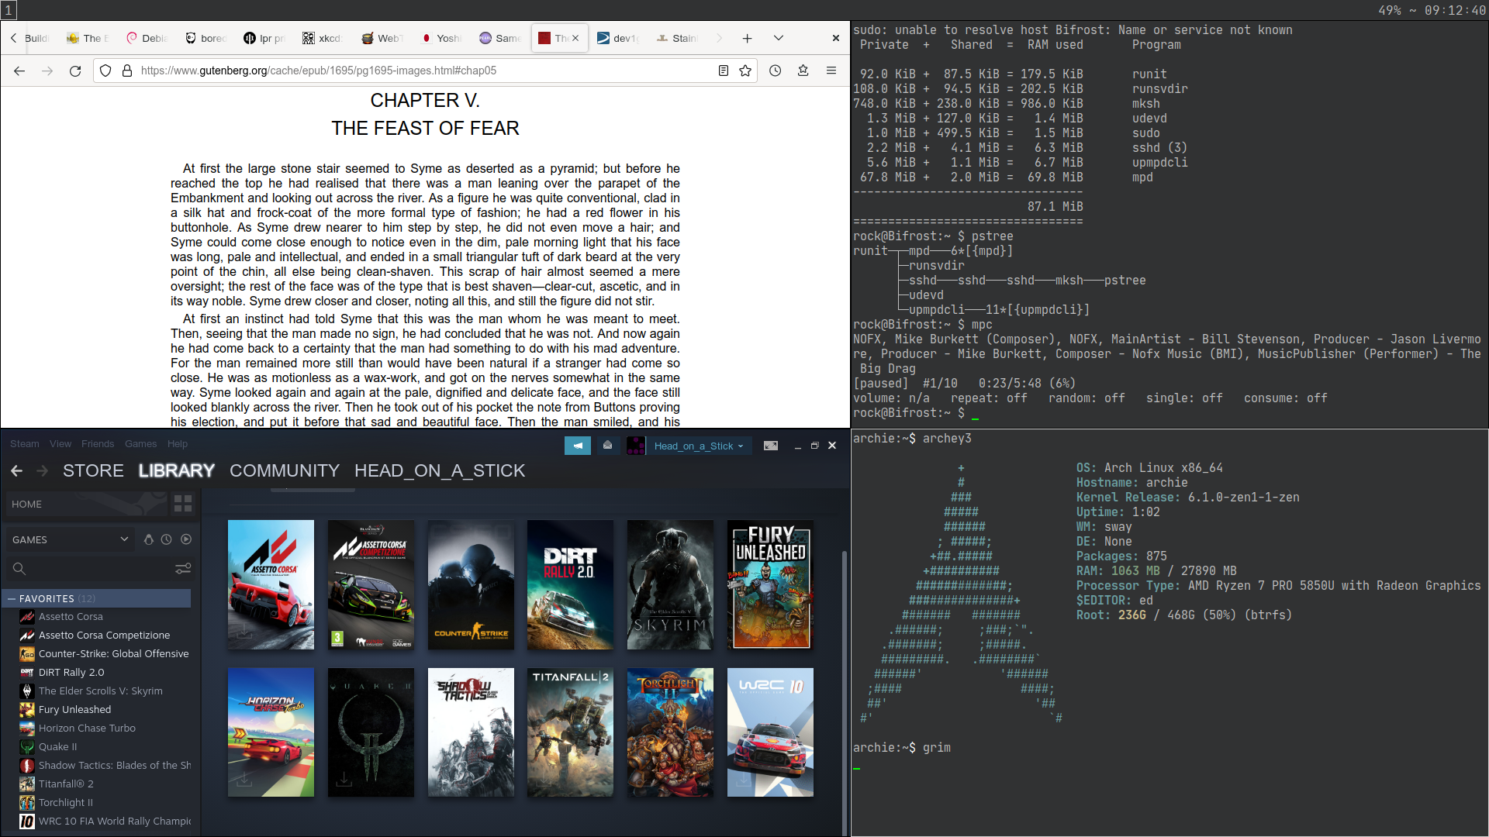Open Horizon Chase Turbo cover tile

271,732
